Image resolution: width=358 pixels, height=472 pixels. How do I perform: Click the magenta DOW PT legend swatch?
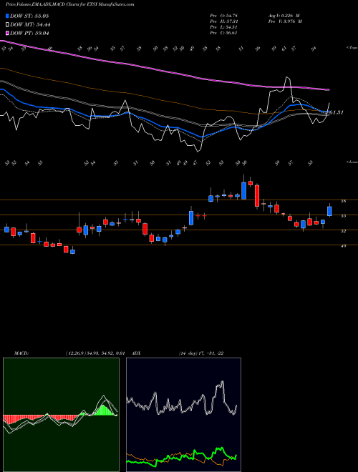7,33
